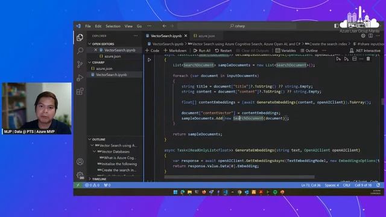Close the VectorSearch.ipynb tab

point(186,36)
